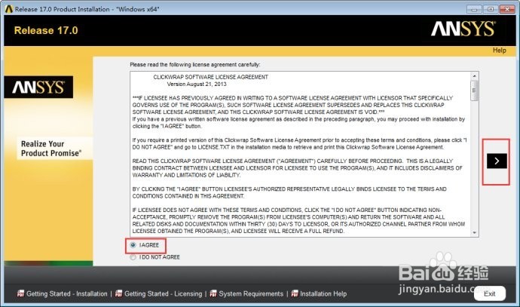Open Getting Started - Licensing guide
Image resolution: width=520 pixels, height=307 pixels.
pos(163,293)
